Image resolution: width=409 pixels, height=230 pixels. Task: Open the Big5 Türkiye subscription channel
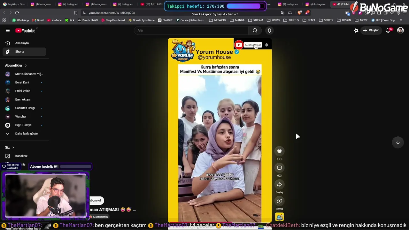pos(24,125)
